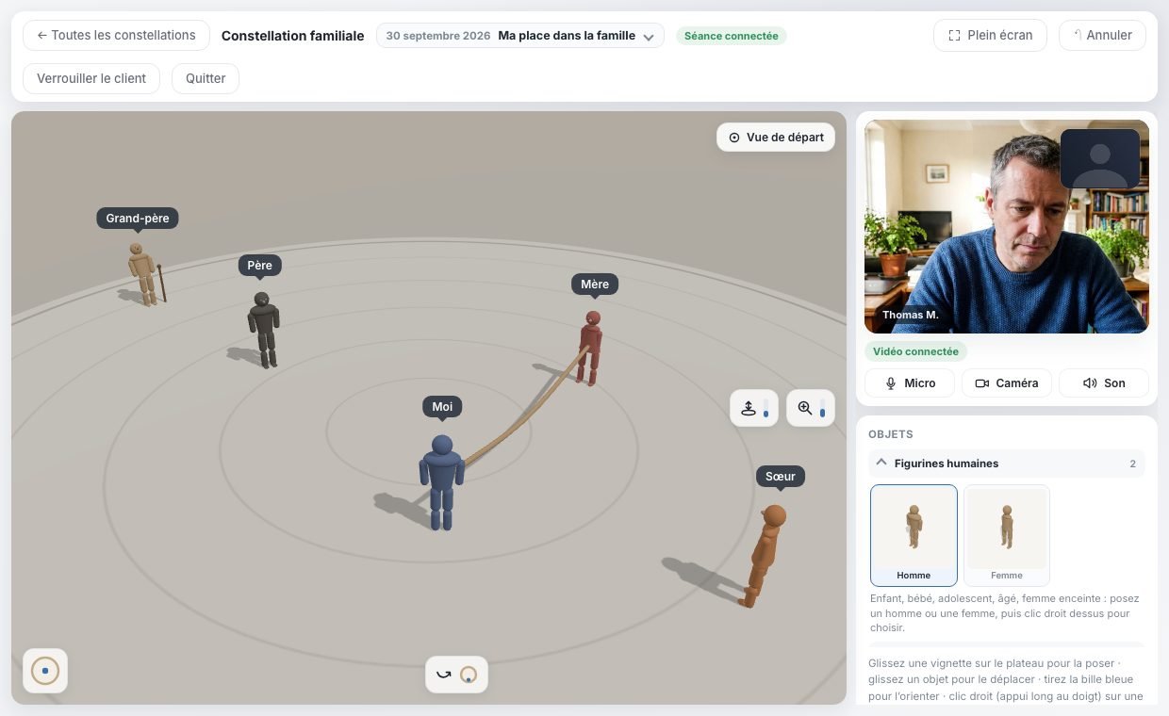Screen dimensions: 1169x716
Task: Click the zoom magnifier icon
Action: (x=805, y=408)
